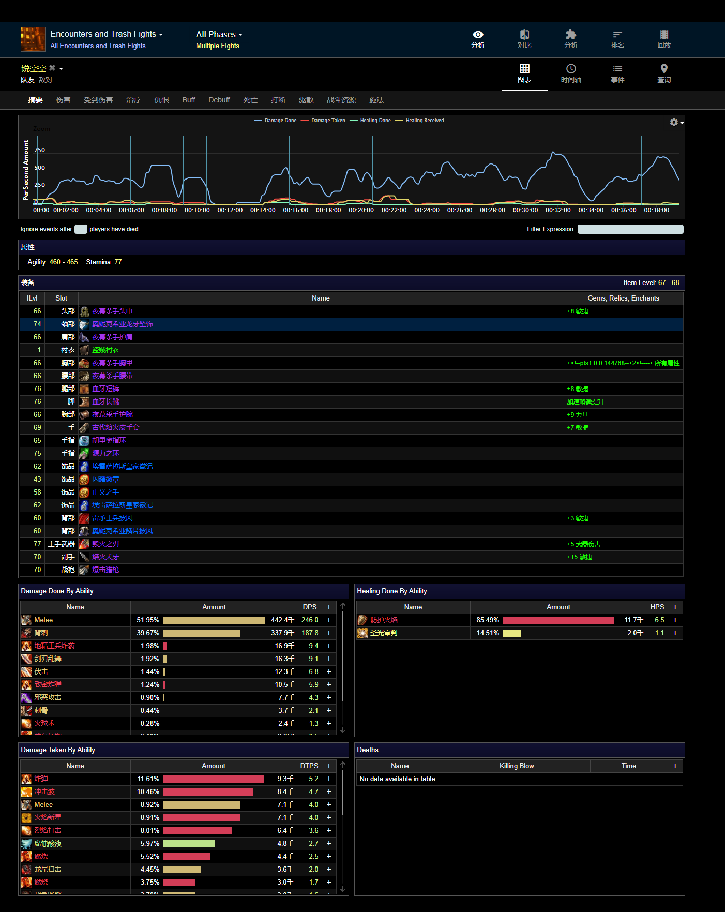Toggle the Damage Done legend series
725x912 pixels.
276,121
